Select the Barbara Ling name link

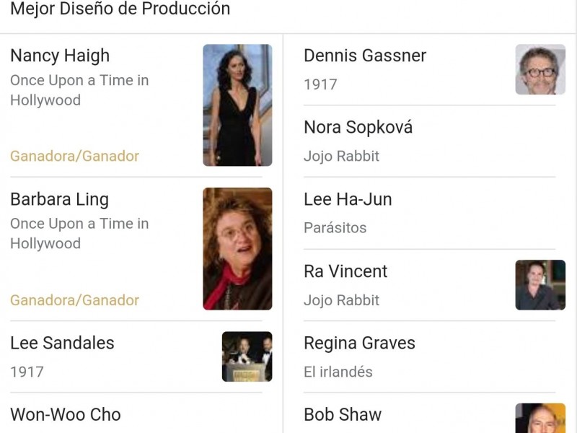tap(59, 199)
